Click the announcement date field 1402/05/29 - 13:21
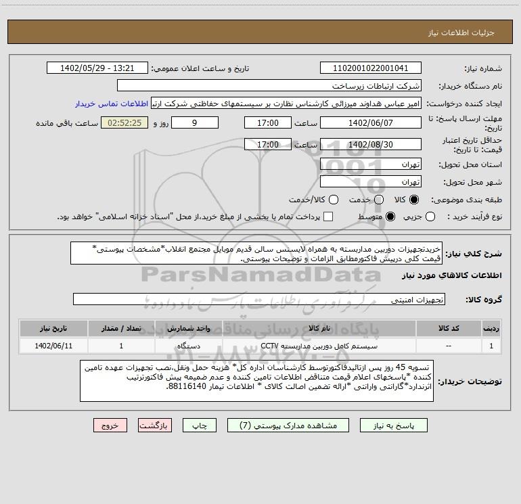The image size is (521, 504). pos(97,68)
